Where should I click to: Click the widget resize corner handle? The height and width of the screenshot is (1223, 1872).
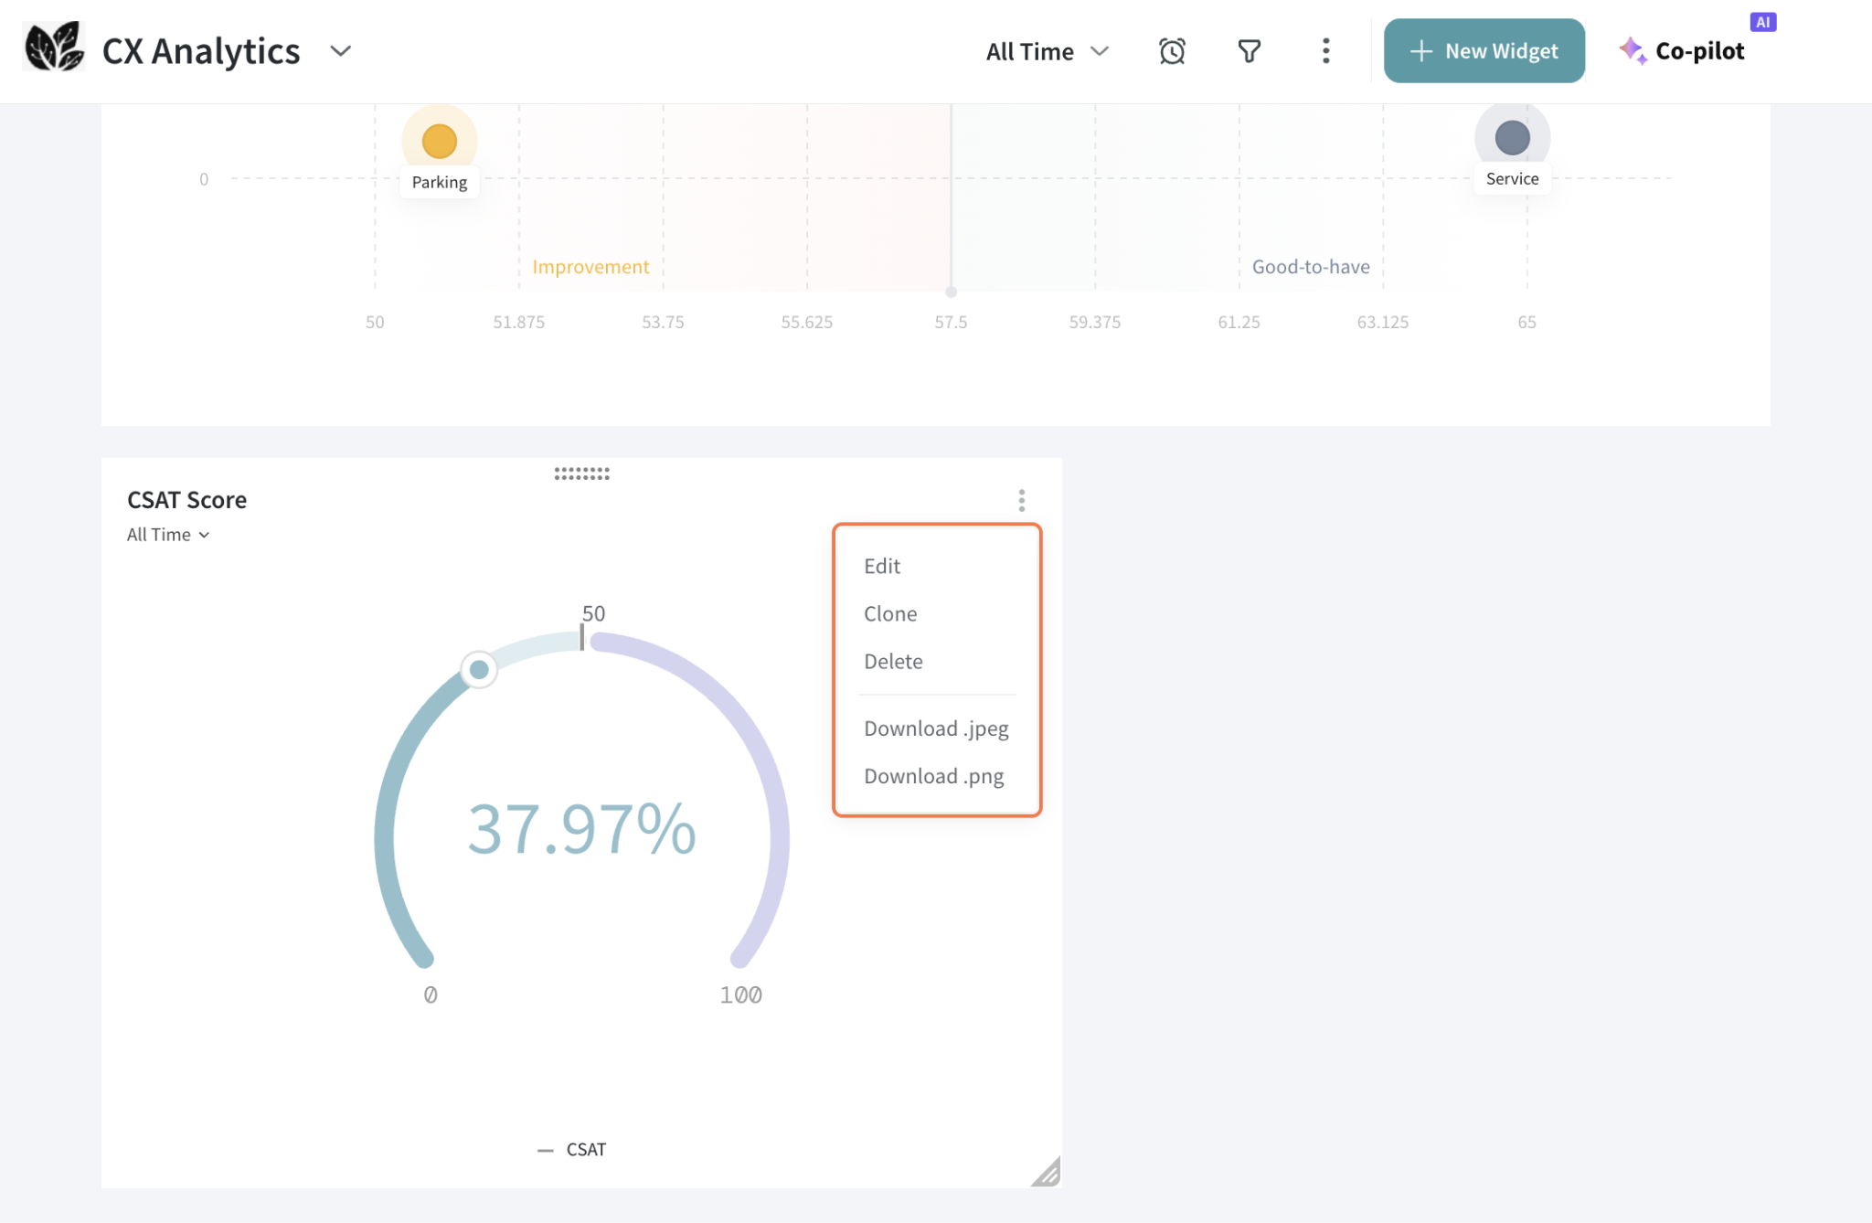point(1046,1172)
